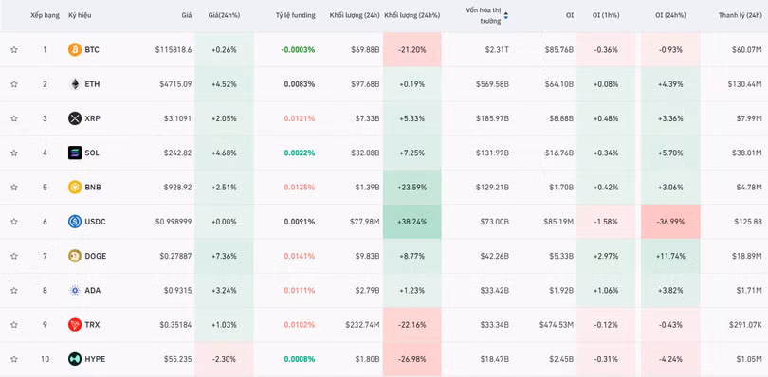This screenshot has width=768, height=377.
Task: Click the Vốn hóa thị trường header
Action: point(484,15)
